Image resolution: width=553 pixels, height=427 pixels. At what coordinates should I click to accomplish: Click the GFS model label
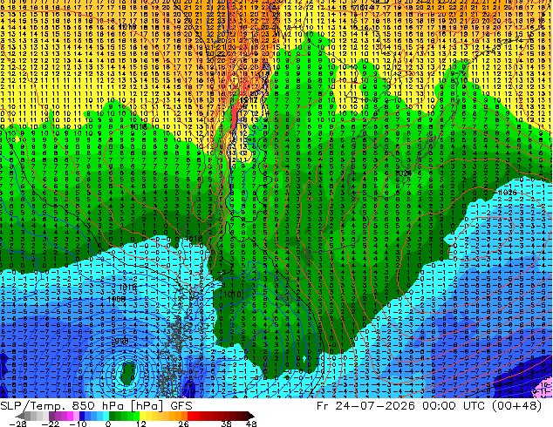tap(181, 405)
